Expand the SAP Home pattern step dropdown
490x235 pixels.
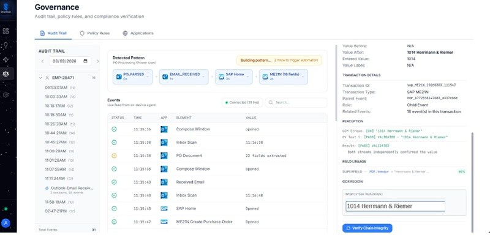247,76
